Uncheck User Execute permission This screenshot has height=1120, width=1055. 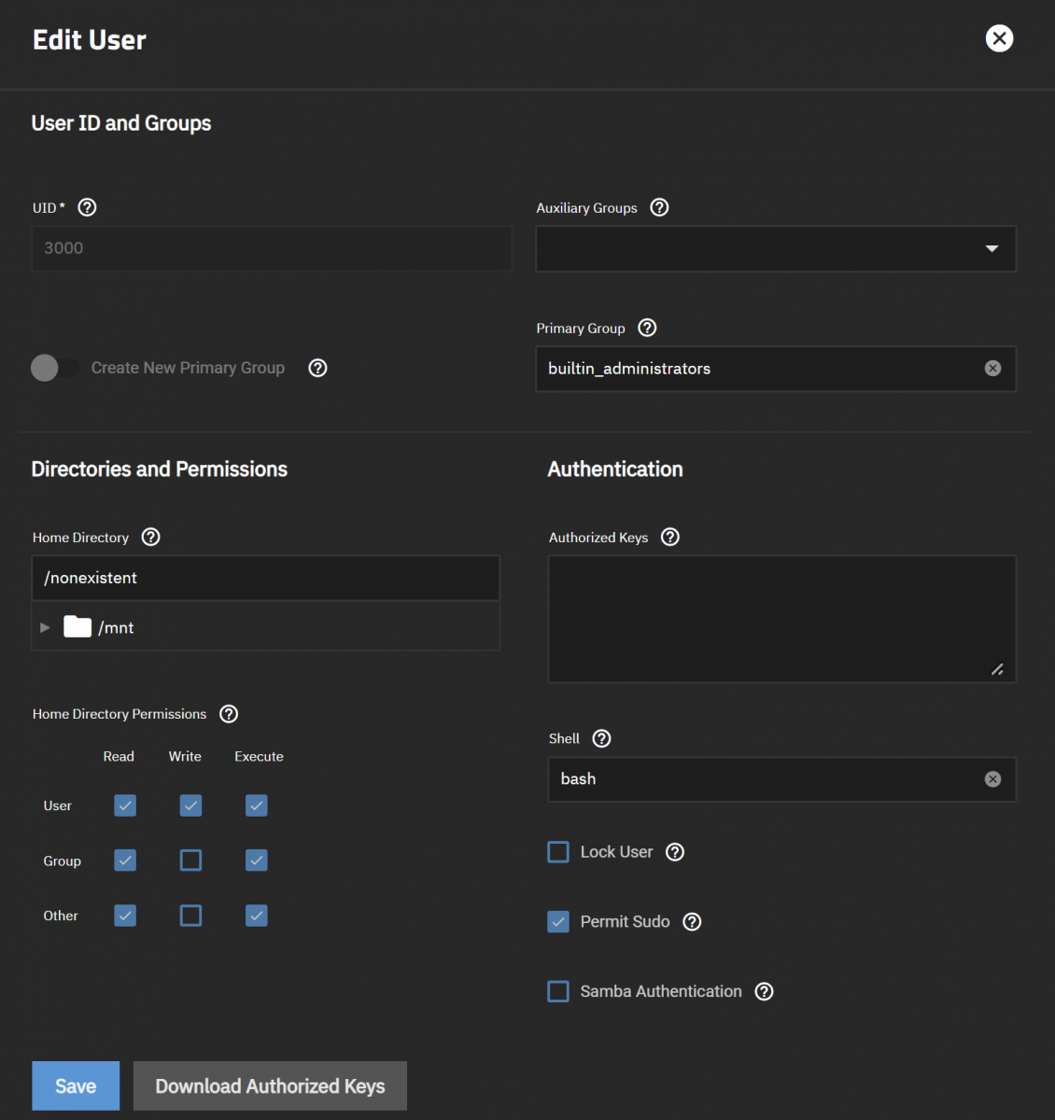tap(257, 805)
